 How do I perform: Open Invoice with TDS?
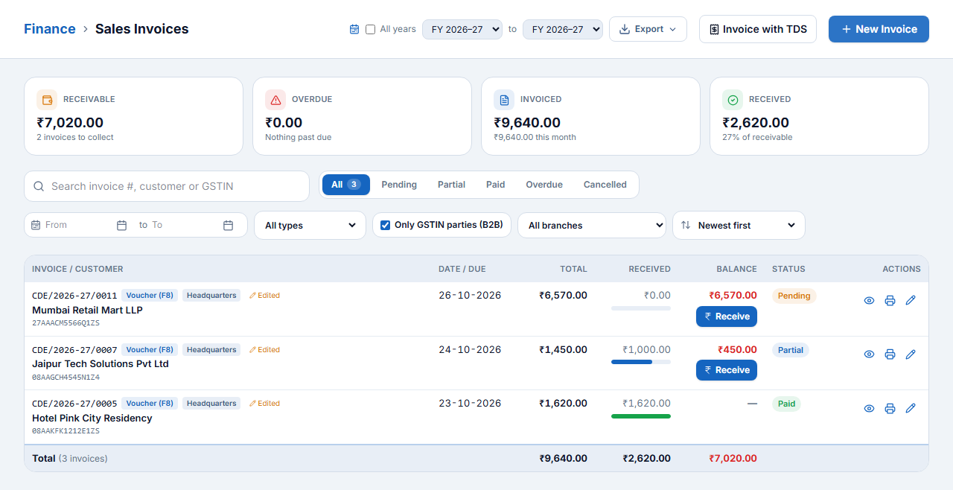pos(758,29)
